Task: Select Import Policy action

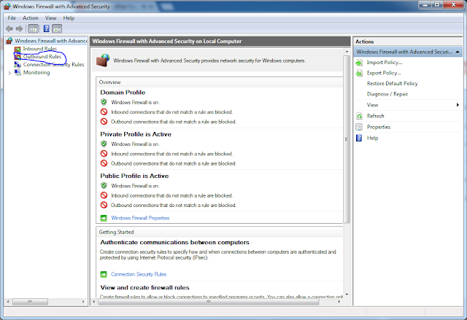Action: 385,63
